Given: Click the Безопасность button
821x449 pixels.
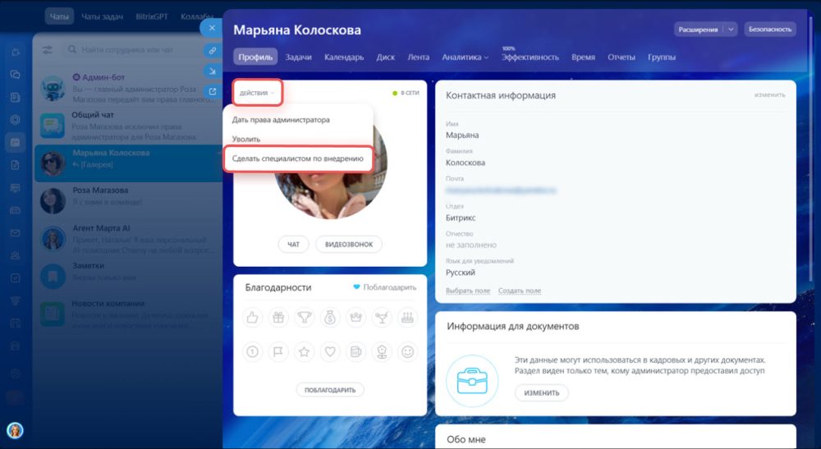Looking at the screenshot, I should (770, 30).
